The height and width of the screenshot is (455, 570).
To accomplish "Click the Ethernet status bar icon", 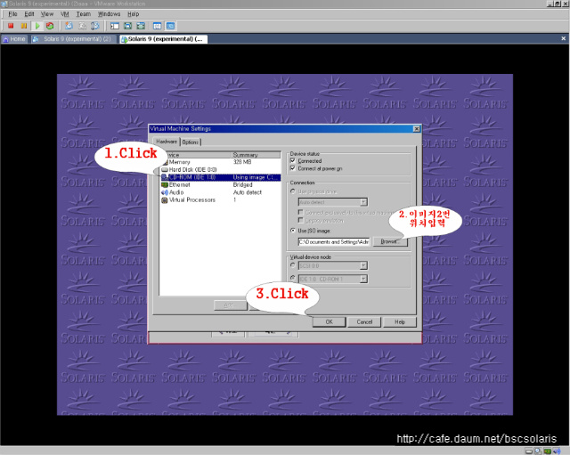I will coord(547,451).
